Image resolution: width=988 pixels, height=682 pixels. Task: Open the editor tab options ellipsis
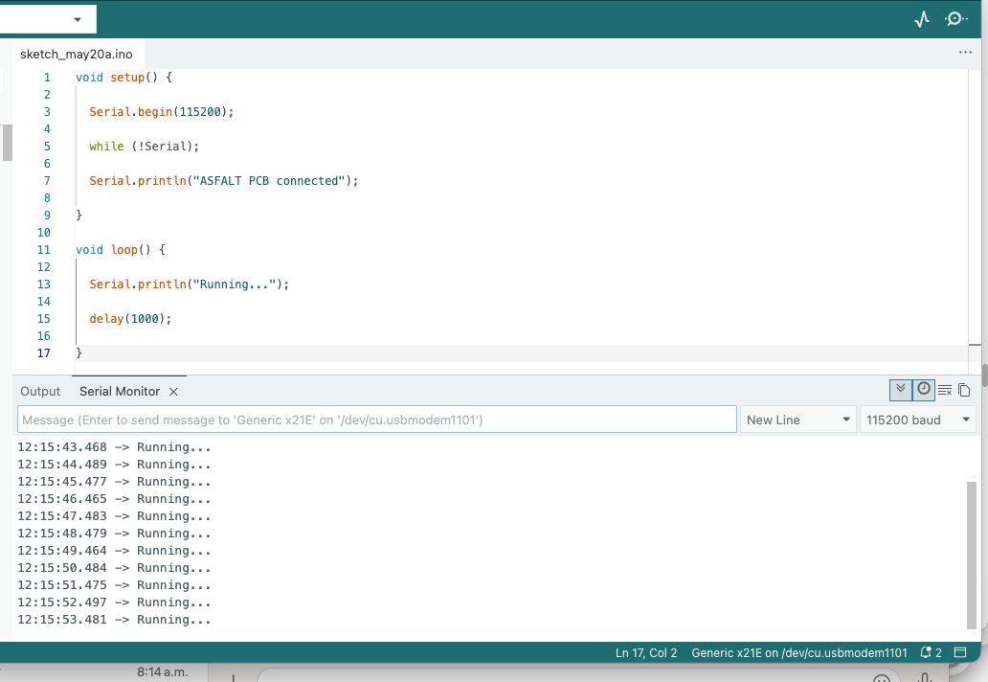pos(965,53)
